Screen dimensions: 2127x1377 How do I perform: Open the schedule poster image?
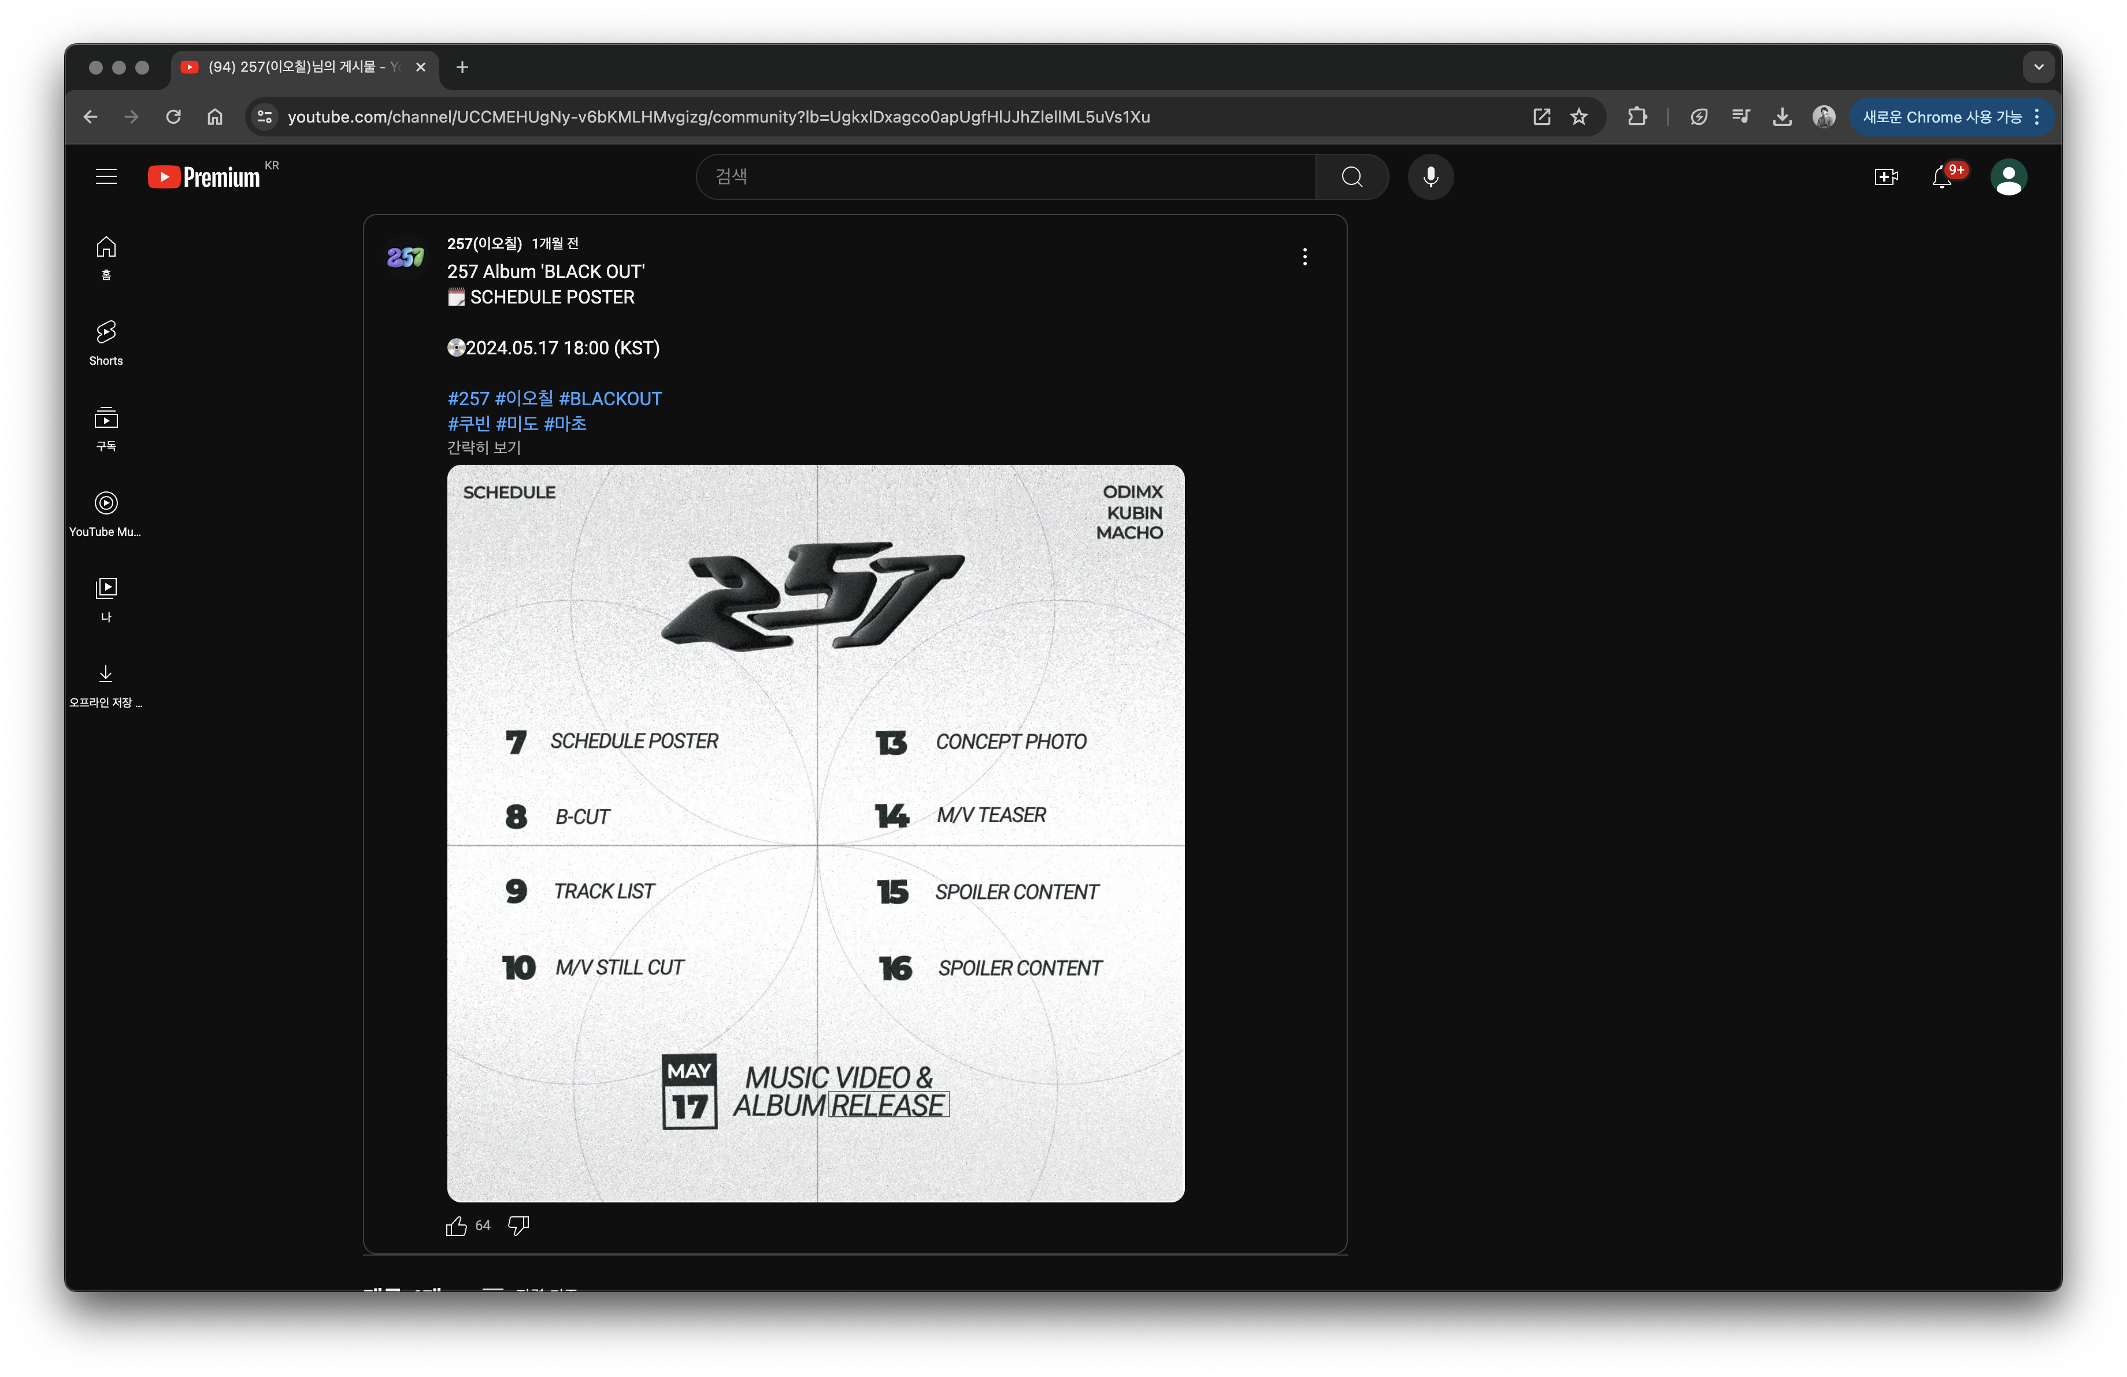coord(815,833)
